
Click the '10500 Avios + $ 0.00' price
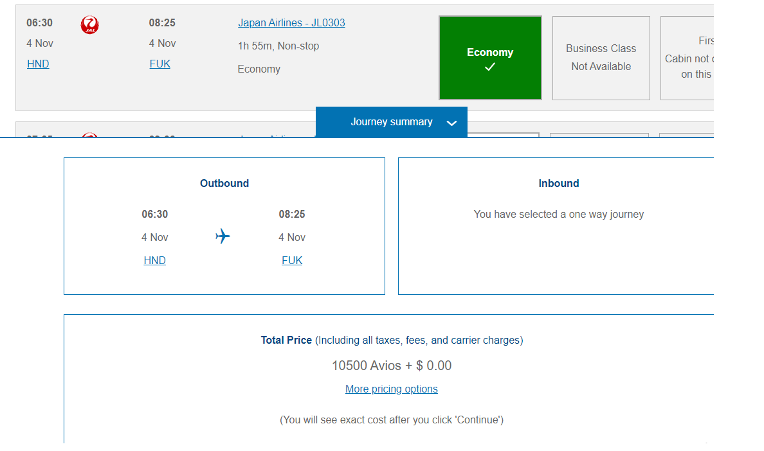(392, 366)
